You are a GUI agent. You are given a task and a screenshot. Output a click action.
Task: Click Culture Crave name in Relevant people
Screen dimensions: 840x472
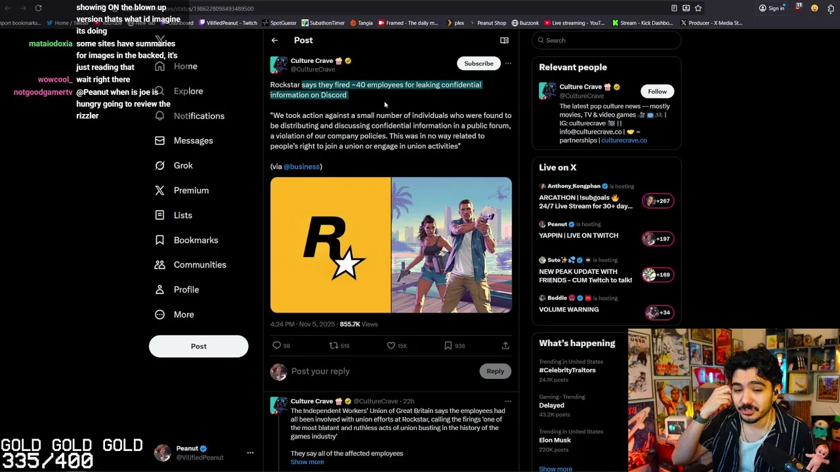point(581,87)
